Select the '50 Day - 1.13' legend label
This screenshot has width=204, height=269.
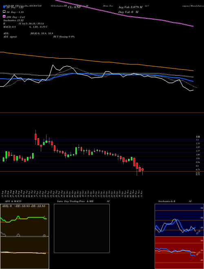coord(15,12)
